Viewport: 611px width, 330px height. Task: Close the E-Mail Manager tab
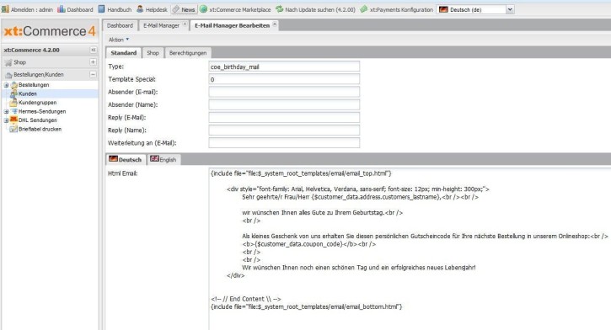click(x=185, y=24)
